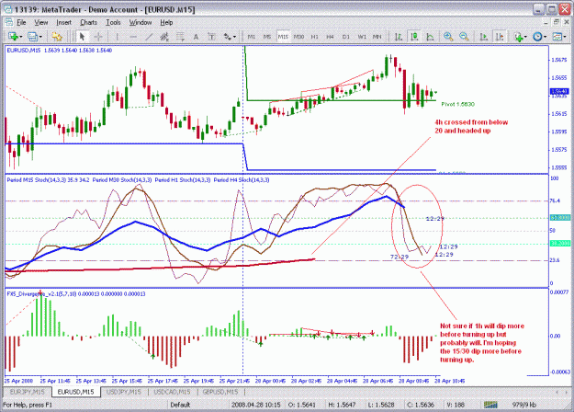Click the 979/9 kb traffic indicator
The height and width of the screenshot is (412, 574).
pyautogui.click(x=524, y=405)
